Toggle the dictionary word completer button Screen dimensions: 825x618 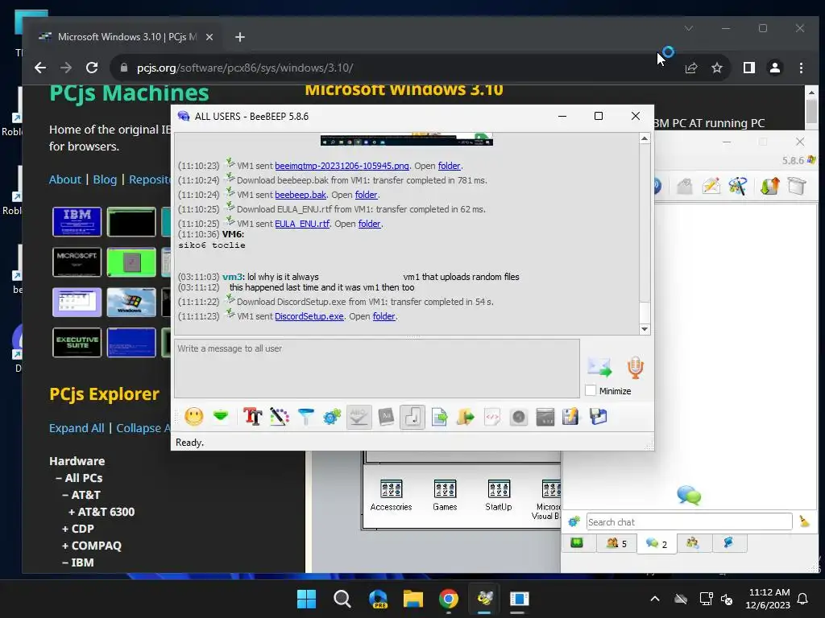coord(386,417)
